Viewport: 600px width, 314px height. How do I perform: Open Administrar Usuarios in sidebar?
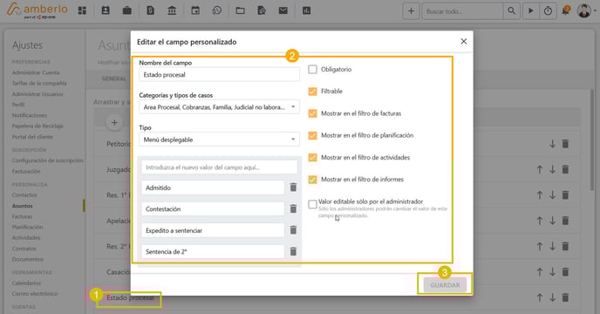click(x=37, y=94)
